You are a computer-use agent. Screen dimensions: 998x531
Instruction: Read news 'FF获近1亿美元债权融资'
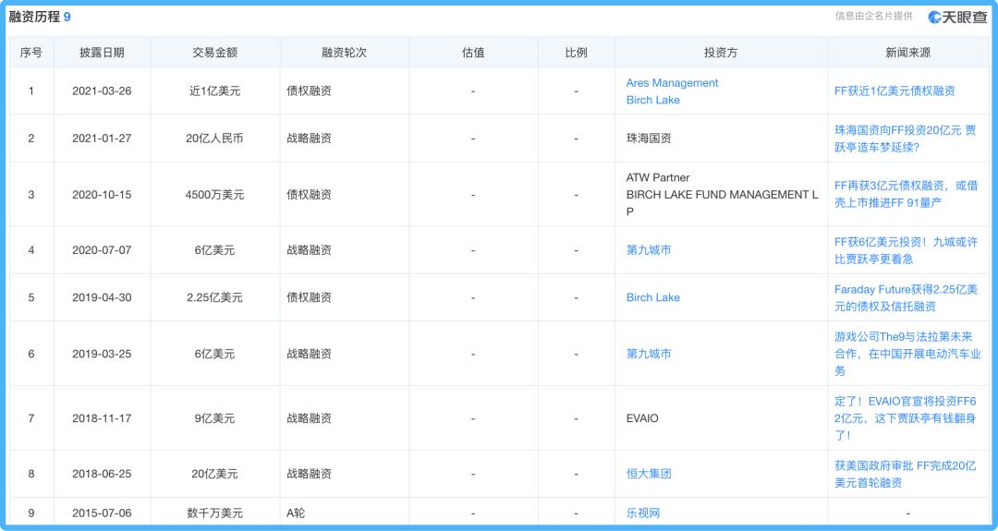pyautogui.click(x=894, y=91)
